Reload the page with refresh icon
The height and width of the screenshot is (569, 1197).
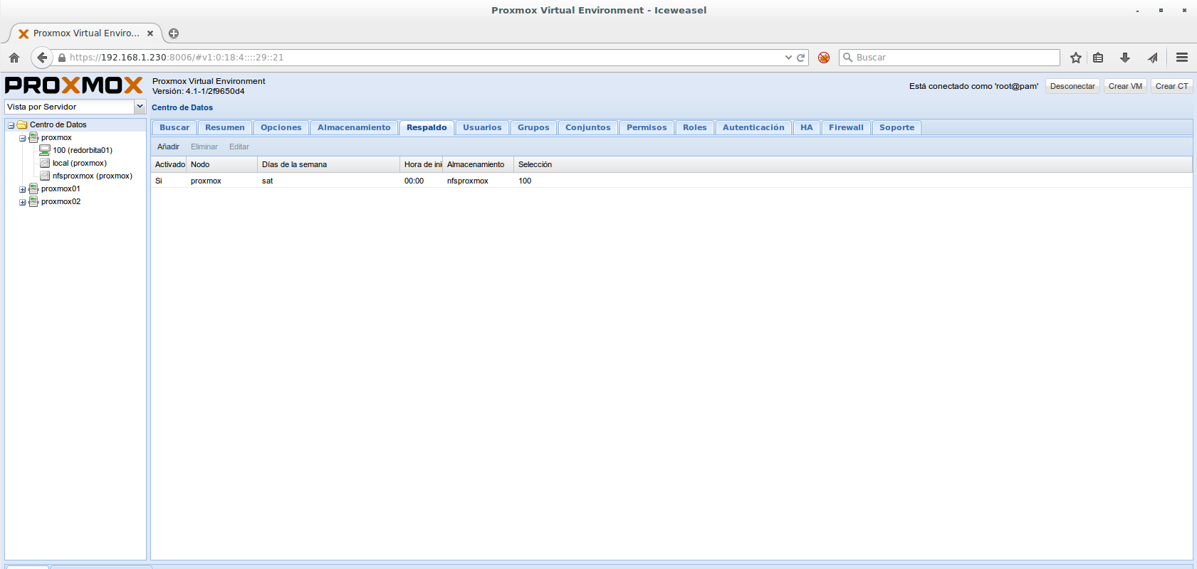800,58
